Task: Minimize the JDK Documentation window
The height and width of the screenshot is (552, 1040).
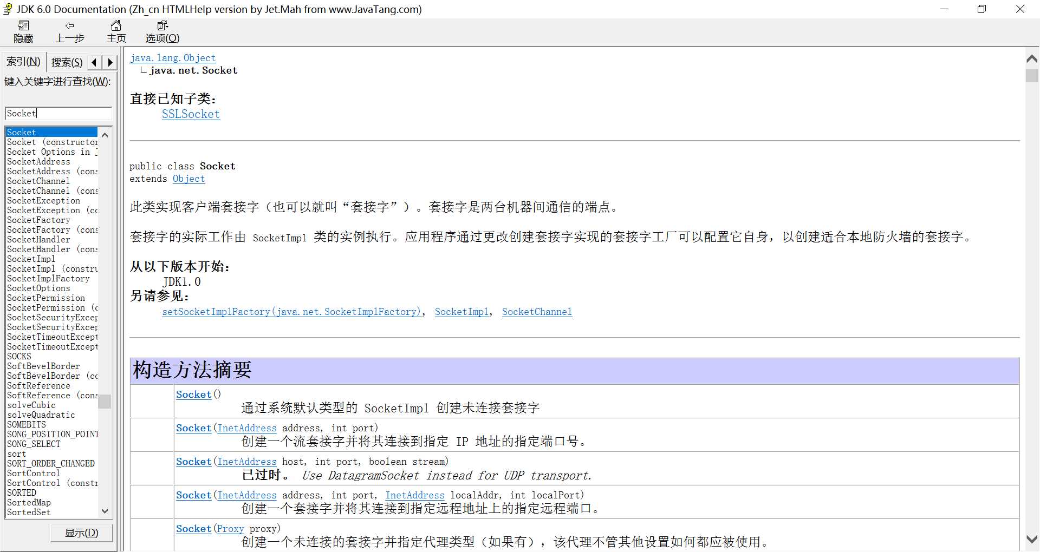Action: (x=944, y=9)
